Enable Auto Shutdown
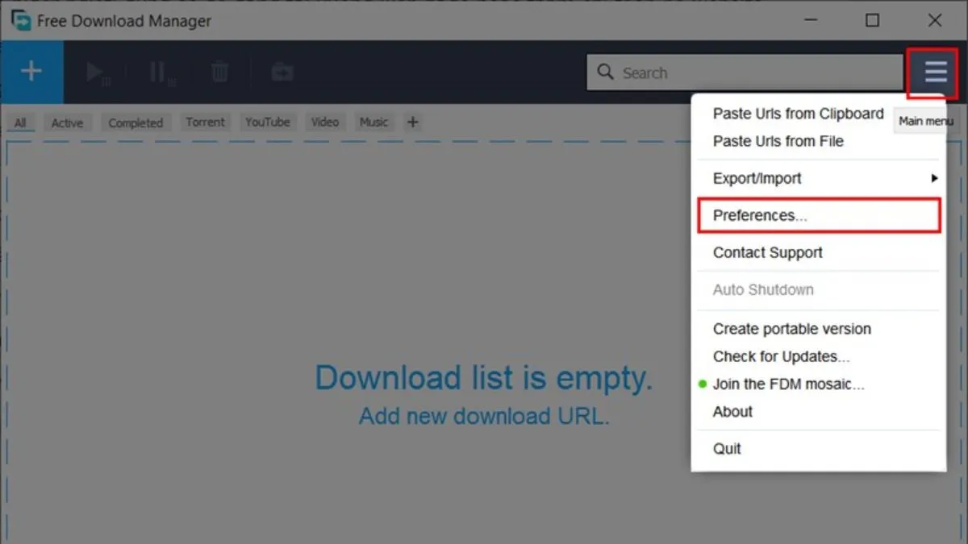 pyautogui.click(x=763, y=289)
